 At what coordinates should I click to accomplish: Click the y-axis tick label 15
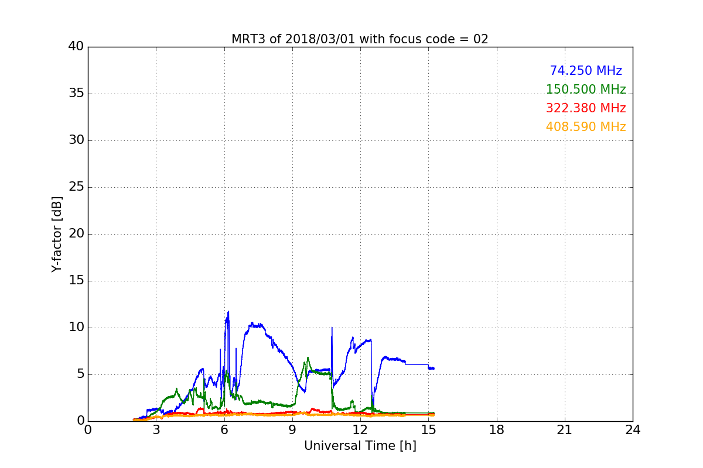click(x=76, y=281)
